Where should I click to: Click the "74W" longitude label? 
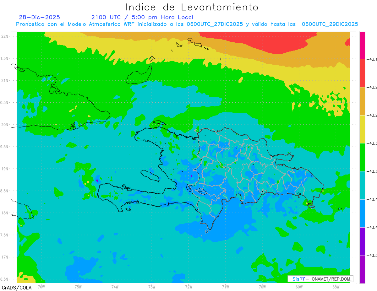coord(115,286)
